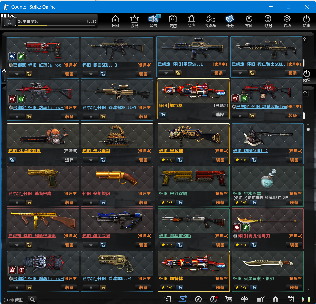
Task: Click the 装备 button for 噬魂SKULL-1
Action: [x=143, y=287]
